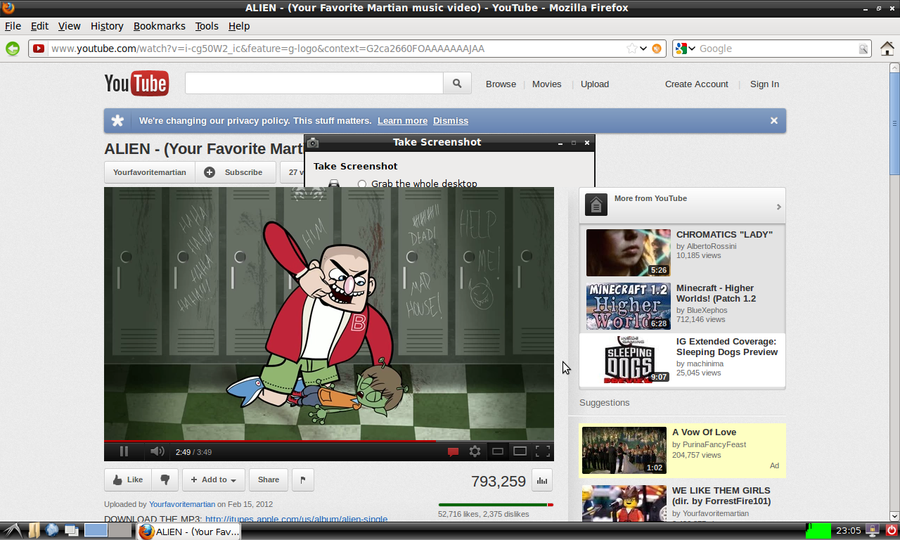This screenshot has height=540, width=900.
Task: Open CHROMATICS "LADY" video thumbnail
Action: pyautogui.click(x=629, y=252)
